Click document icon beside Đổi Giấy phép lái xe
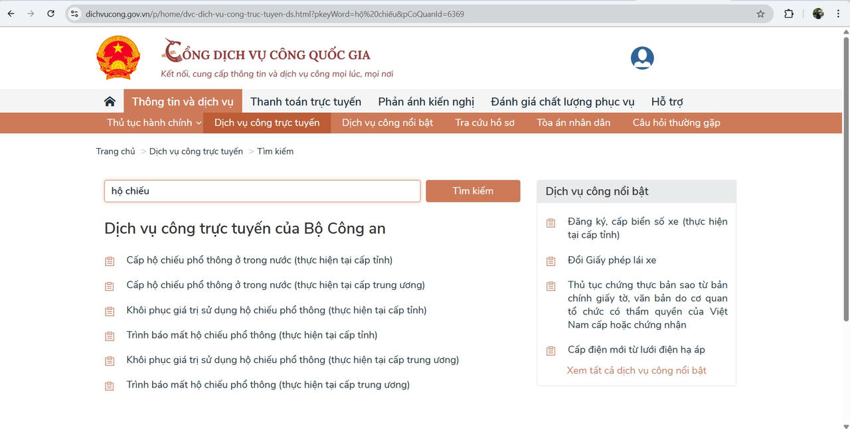This screenshot has width=850, height=430. (x=551, y=261)
